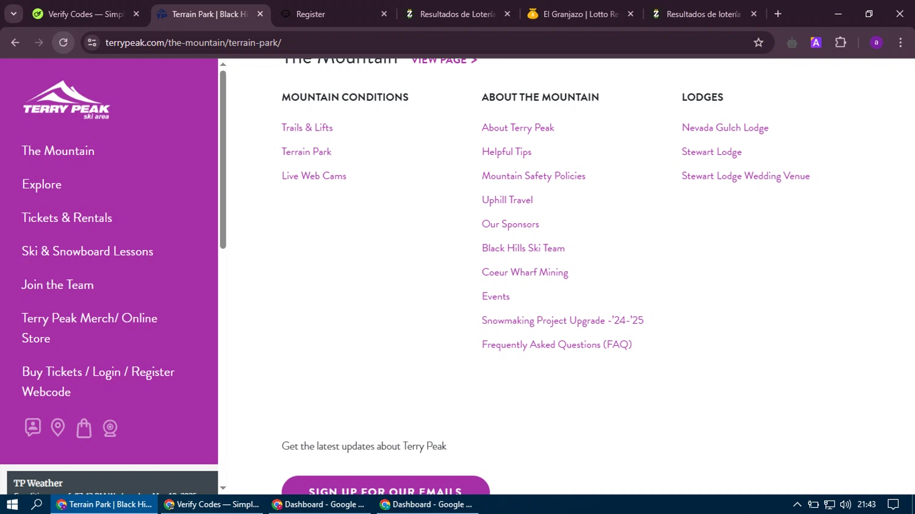Click the VIEW PAGE > link

pyautogui.click(x=444, y=60)
